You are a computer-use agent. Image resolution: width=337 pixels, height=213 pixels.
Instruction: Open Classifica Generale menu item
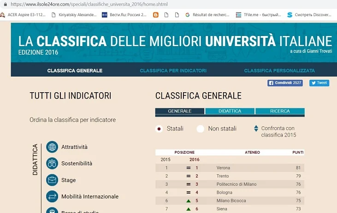(75, 71)
